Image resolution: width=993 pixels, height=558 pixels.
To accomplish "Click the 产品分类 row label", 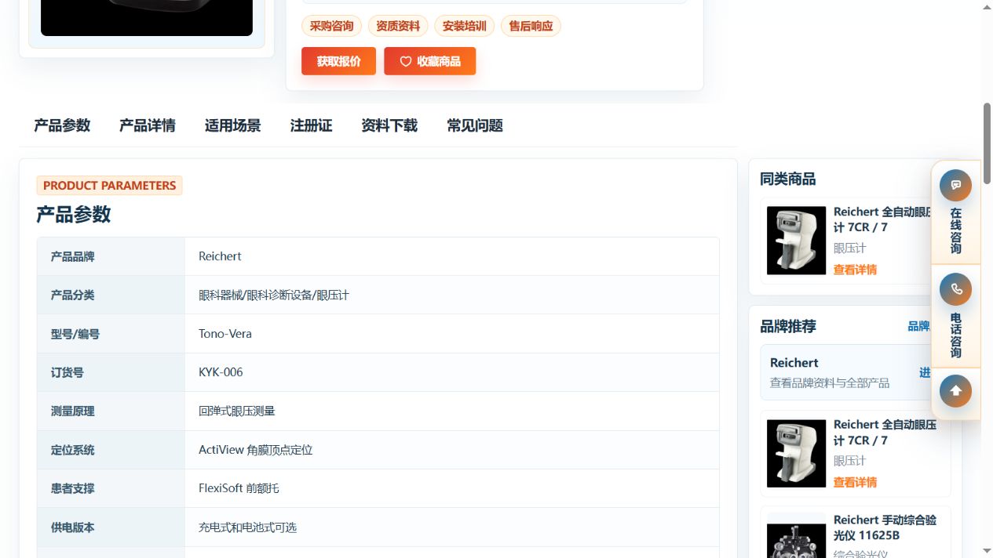I will (x=73, y=295).
